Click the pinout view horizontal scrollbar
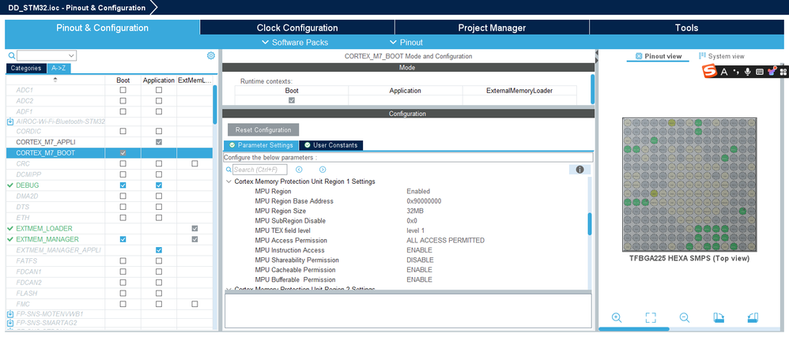Screen dimensions: 789x337 tap(634, 329)
